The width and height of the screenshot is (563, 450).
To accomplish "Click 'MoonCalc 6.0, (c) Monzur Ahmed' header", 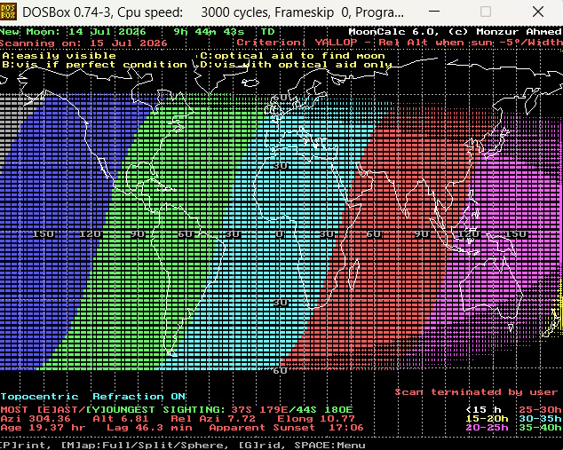I will pos(455,32).
